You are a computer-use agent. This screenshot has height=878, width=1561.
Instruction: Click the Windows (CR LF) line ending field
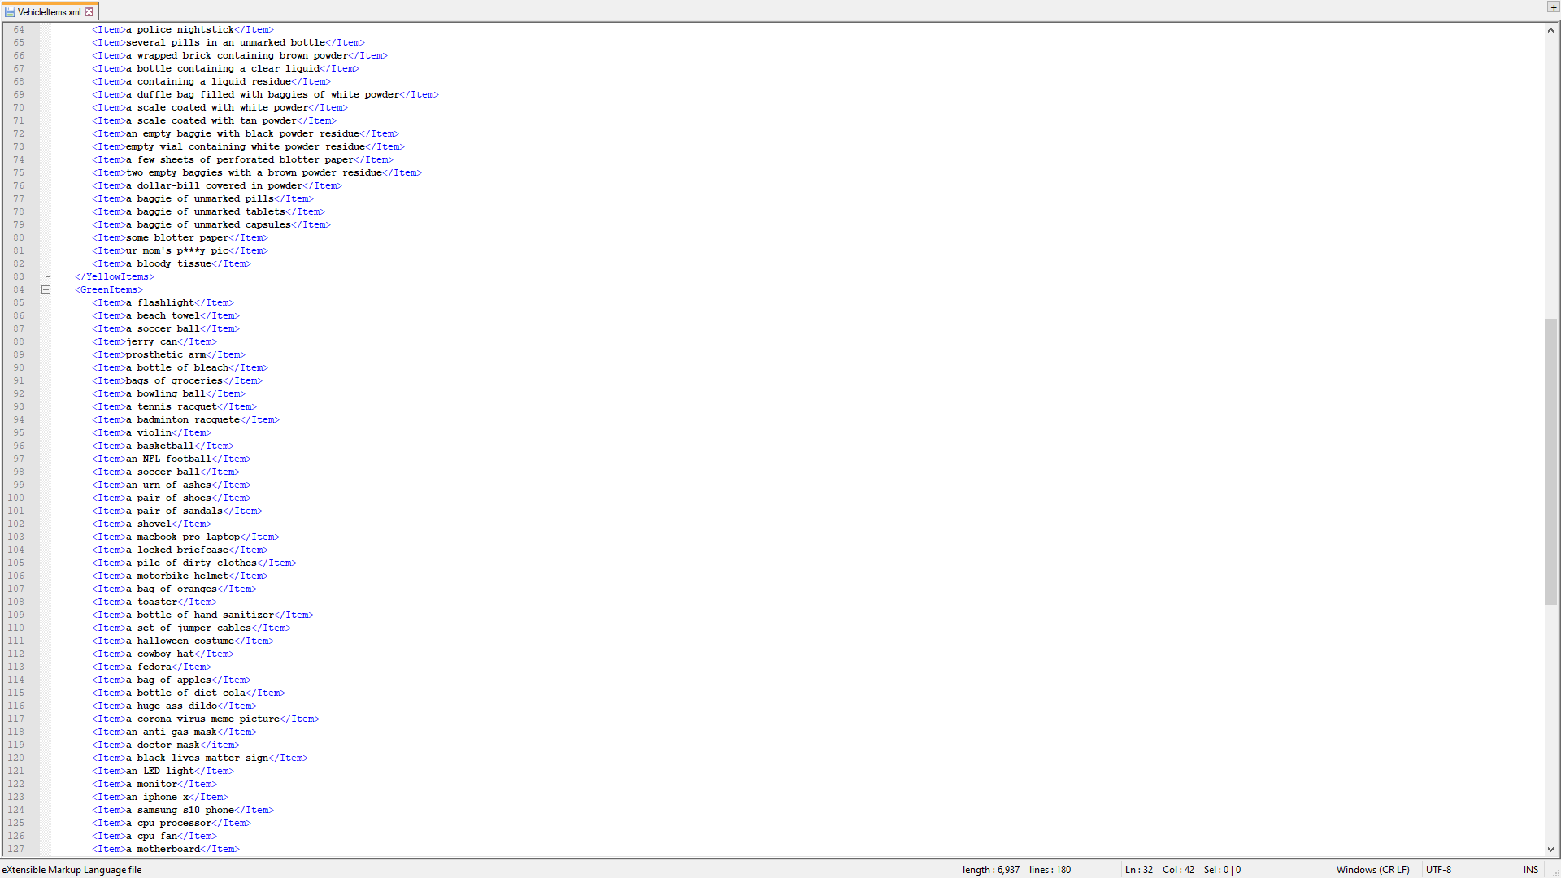point(1372,870)
